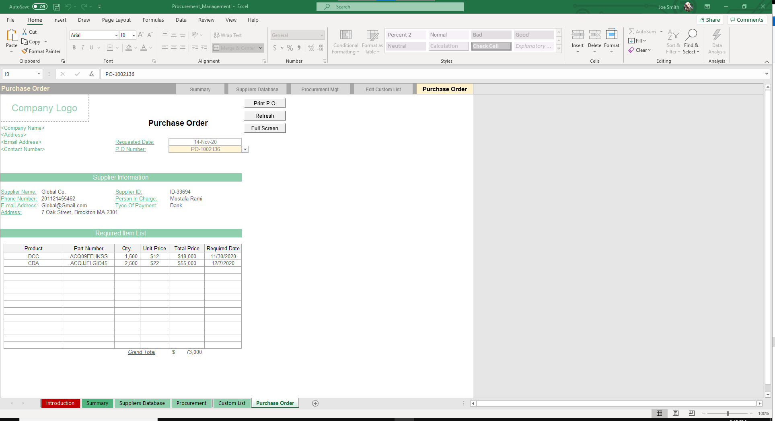Viewport: 775px width, 421px height.
Task: Open the font name dropdown
Action: pyautogui.click(x=116, y=35)
